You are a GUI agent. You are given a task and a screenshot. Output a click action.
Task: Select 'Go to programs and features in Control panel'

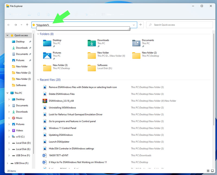point(72,121)
